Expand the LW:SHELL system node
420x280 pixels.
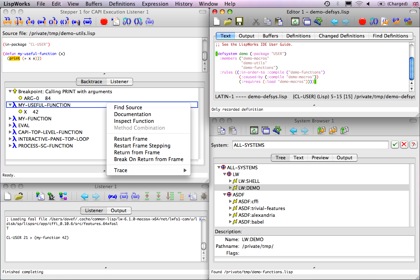(x=231, y=181)
